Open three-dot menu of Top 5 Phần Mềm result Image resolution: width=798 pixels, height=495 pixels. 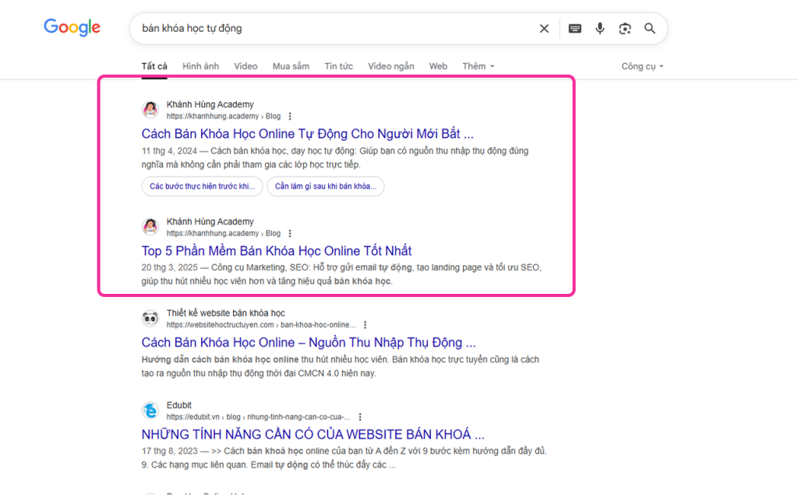[x=290, y=233]
